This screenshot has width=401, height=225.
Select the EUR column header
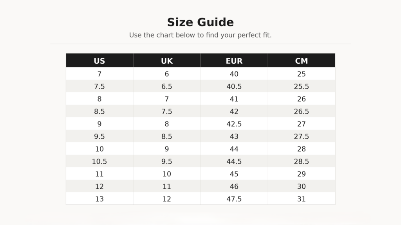click(x=234, y=61)
